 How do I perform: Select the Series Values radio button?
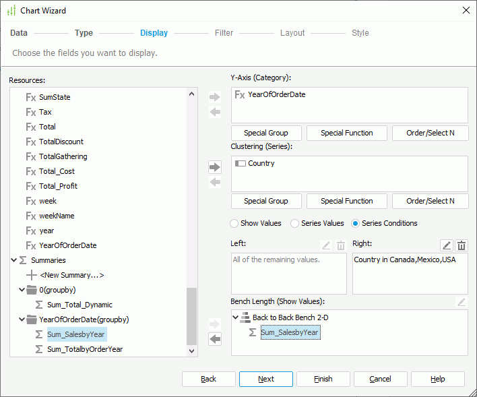click(295, 223)
